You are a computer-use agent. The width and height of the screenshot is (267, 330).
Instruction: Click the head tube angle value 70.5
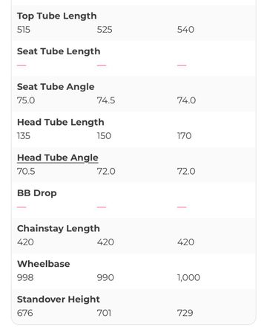click(26, 172)
